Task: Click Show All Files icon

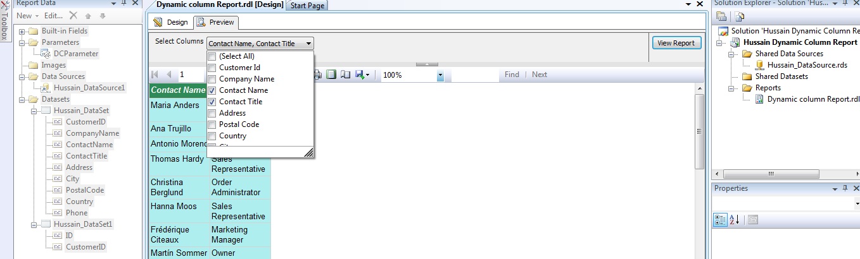Action: coord(739,16)
